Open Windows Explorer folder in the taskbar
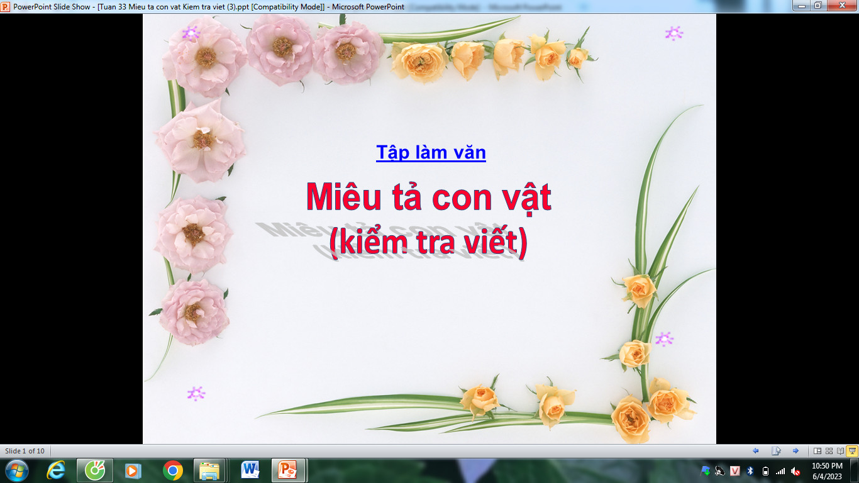 209,470
